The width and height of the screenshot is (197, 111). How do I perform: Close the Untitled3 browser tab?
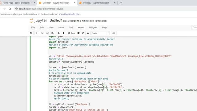point(115,3)
